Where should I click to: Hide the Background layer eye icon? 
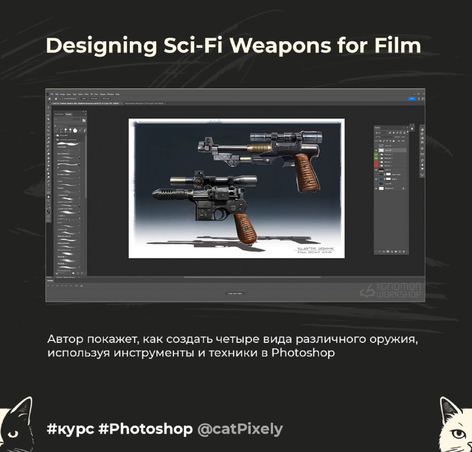coord(376,188)
